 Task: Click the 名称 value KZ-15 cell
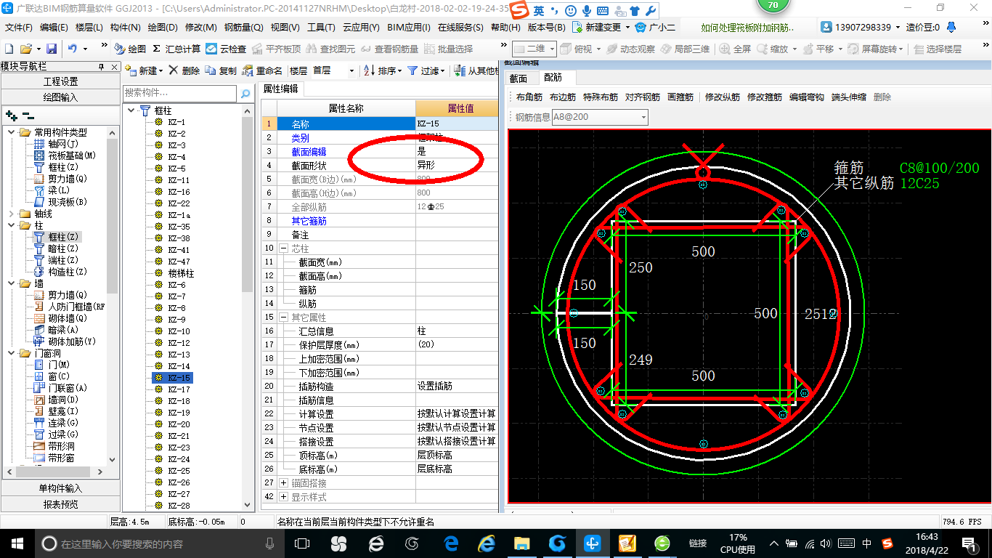coord(457,124)
